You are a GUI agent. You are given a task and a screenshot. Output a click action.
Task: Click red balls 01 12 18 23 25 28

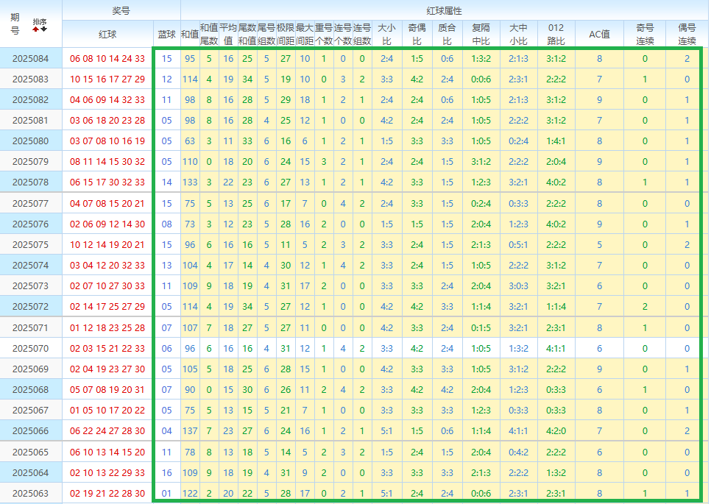107,327
